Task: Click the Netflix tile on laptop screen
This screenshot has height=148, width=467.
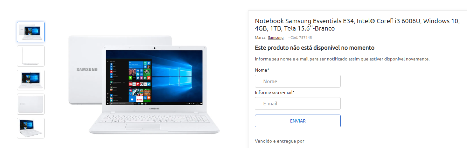Action: pyautogui.click(x=140, y=99)
